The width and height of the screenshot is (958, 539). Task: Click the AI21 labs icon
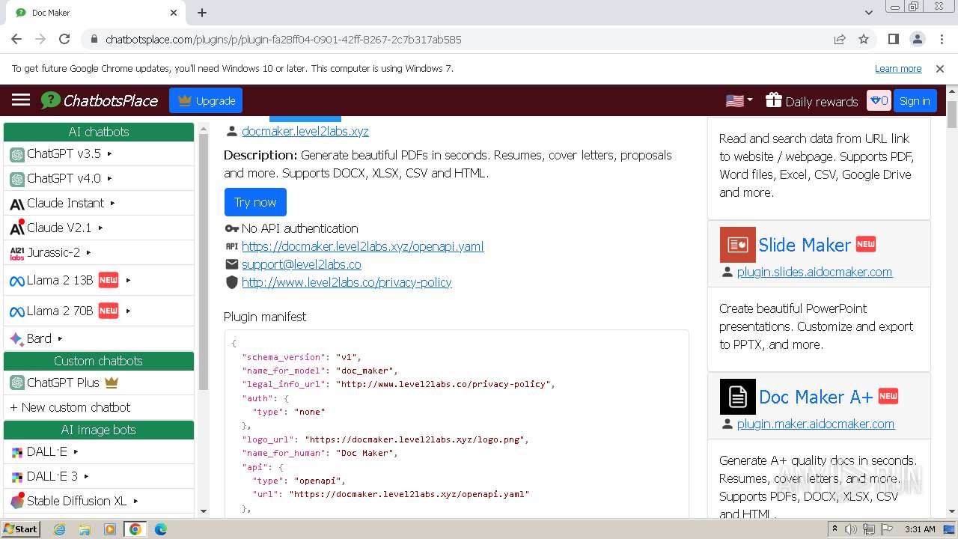[x=17, y=253]
